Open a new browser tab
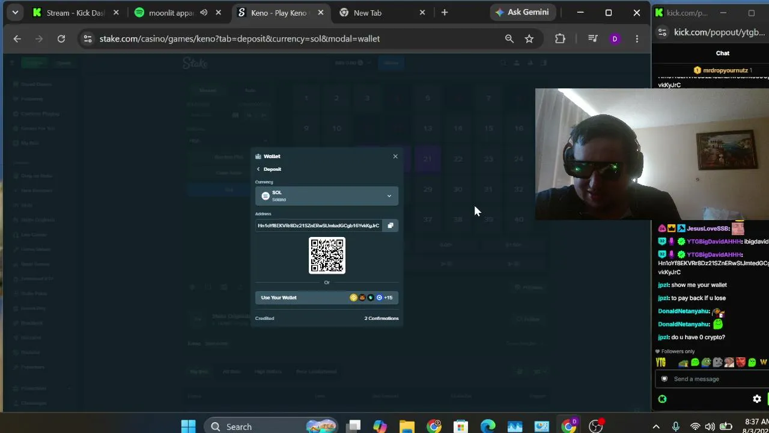This screenshot has width=769, height=433. (x=445, y=13)
